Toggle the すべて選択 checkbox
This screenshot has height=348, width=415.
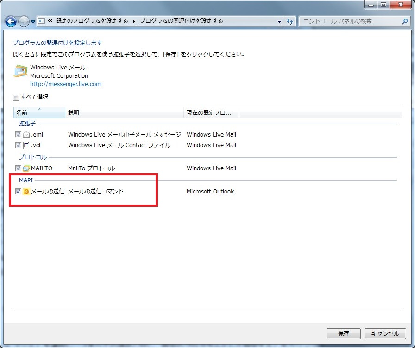16,98
